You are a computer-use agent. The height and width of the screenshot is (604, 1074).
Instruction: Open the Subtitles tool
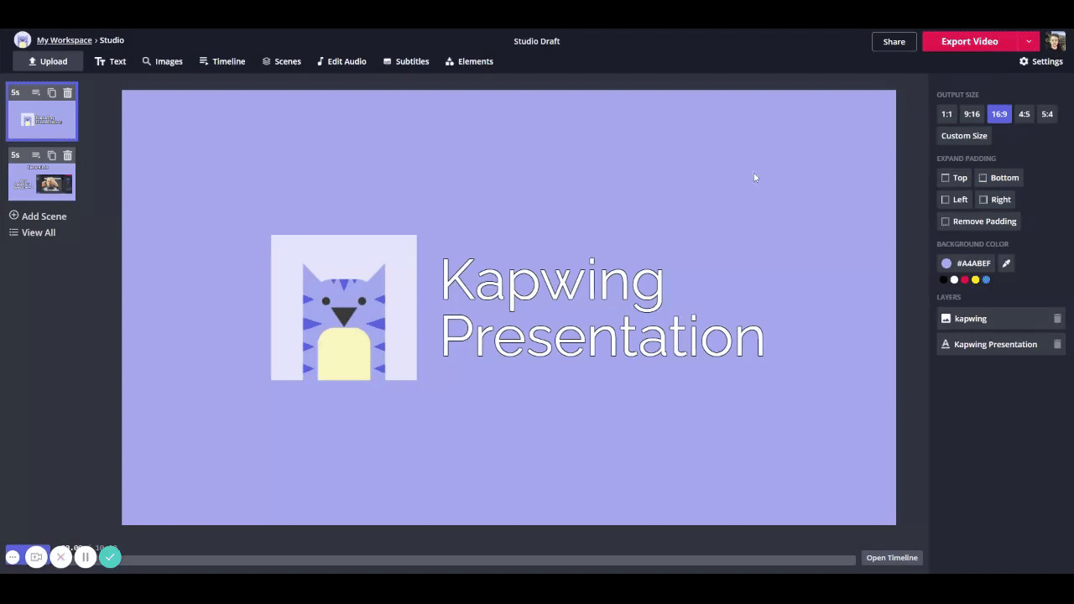(x=405, y=61)
